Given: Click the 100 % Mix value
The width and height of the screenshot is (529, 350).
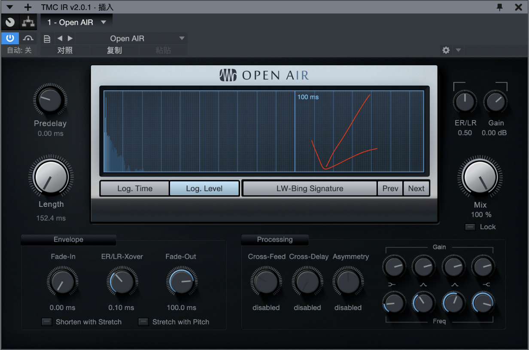Looking at the screenshot, I should [x=481, y=215].
